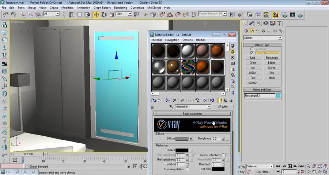The height and width of the screenshot is (175, 329).
Task: Click the Select and Rotate tool
Action: tap(104, 15)
